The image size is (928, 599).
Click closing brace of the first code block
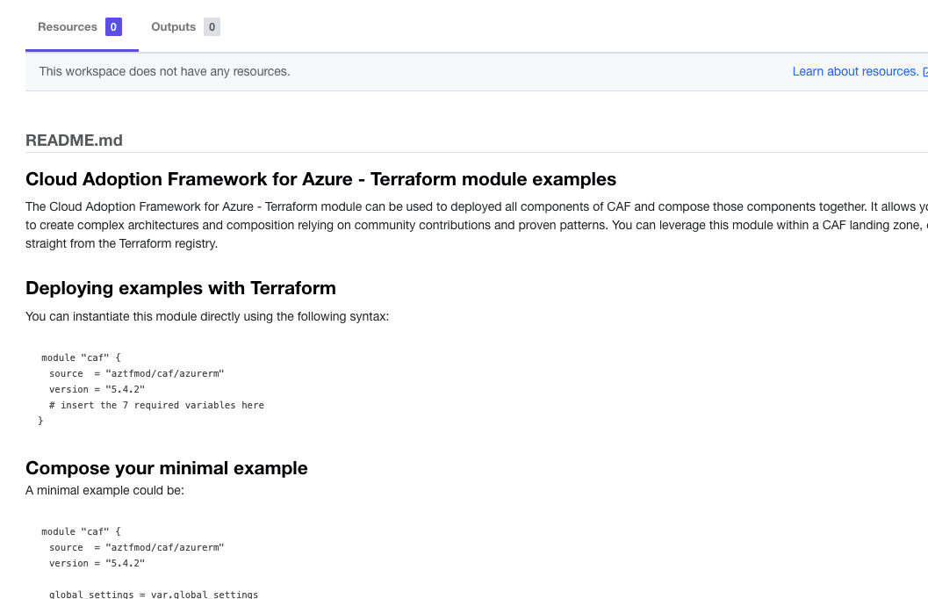point(41,421)
